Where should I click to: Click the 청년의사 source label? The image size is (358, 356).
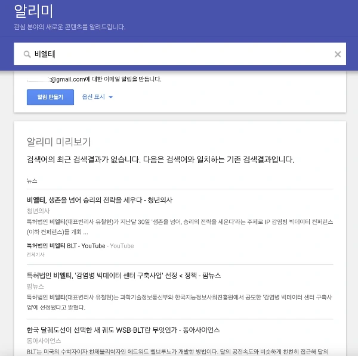[38, 211]
